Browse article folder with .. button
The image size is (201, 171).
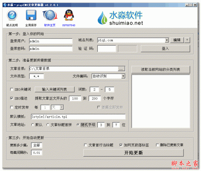[x=121, y=69]
